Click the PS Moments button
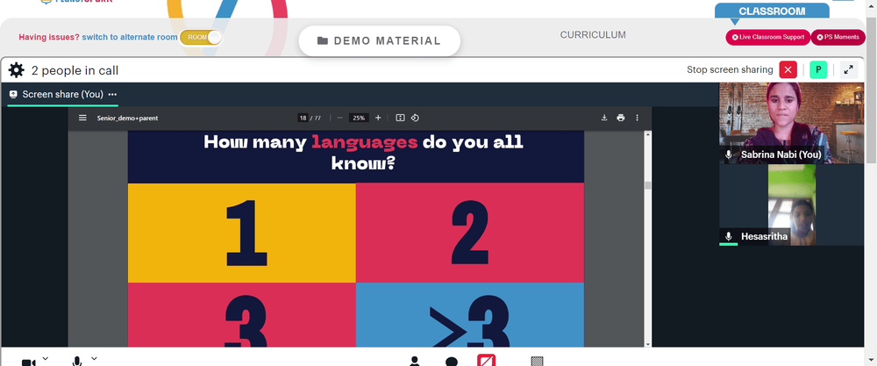This screenshot has width=877, height=366. pos(838,37)
